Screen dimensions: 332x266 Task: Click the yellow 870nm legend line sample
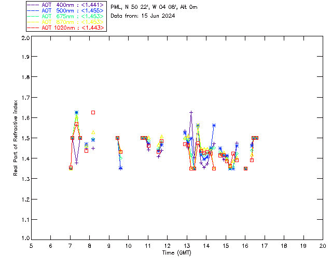(33, 22)
